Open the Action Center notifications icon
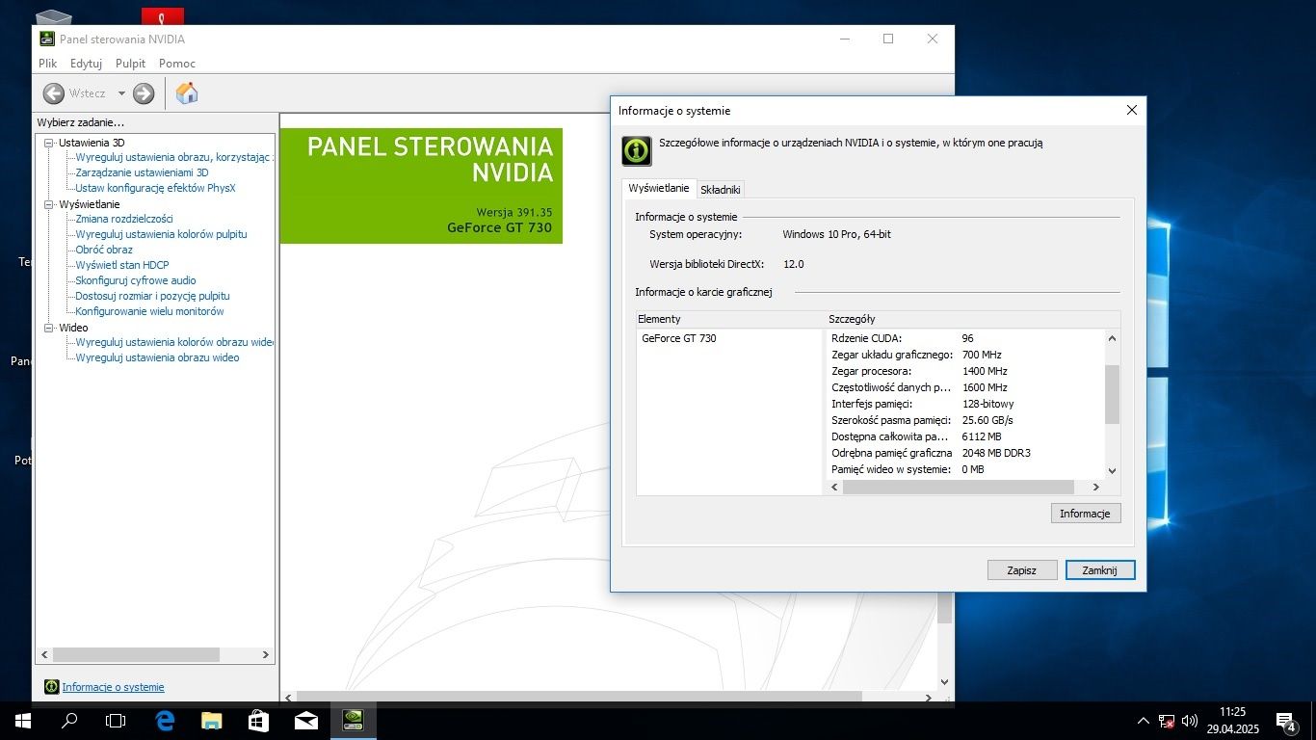This screenshot has width=1316, height=740. pyautogui.click(x=1285, y=721)
